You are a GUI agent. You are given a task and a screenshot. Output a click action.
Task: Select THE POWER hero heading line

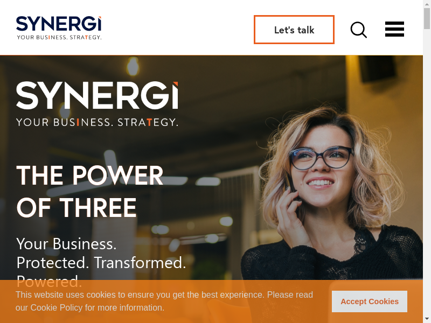[x=90, y=175]
